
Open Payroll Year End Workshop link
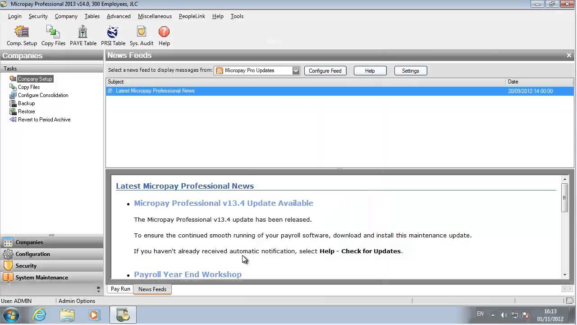[188, 274]
